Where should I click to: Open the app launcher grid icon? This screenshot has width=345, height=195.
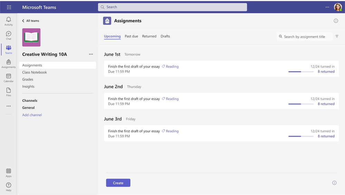(9, 7)
